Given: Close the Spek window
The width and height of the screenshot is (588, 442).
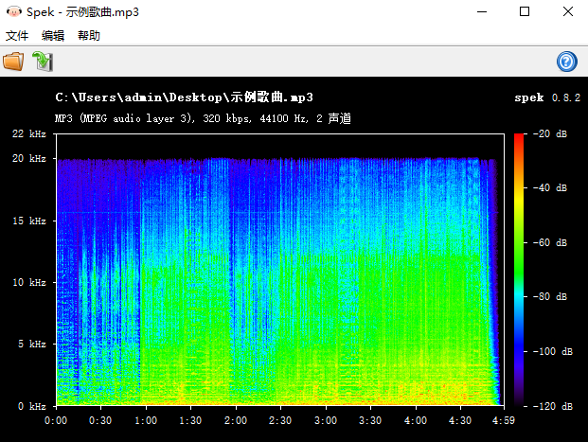Looking at the screenshot, I should tap(566, 12).
